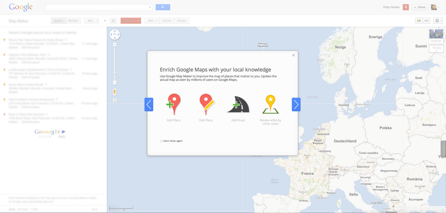Go to the next slide in the dialog
This screenshot has height=213, width=446.
click(296, 104)
